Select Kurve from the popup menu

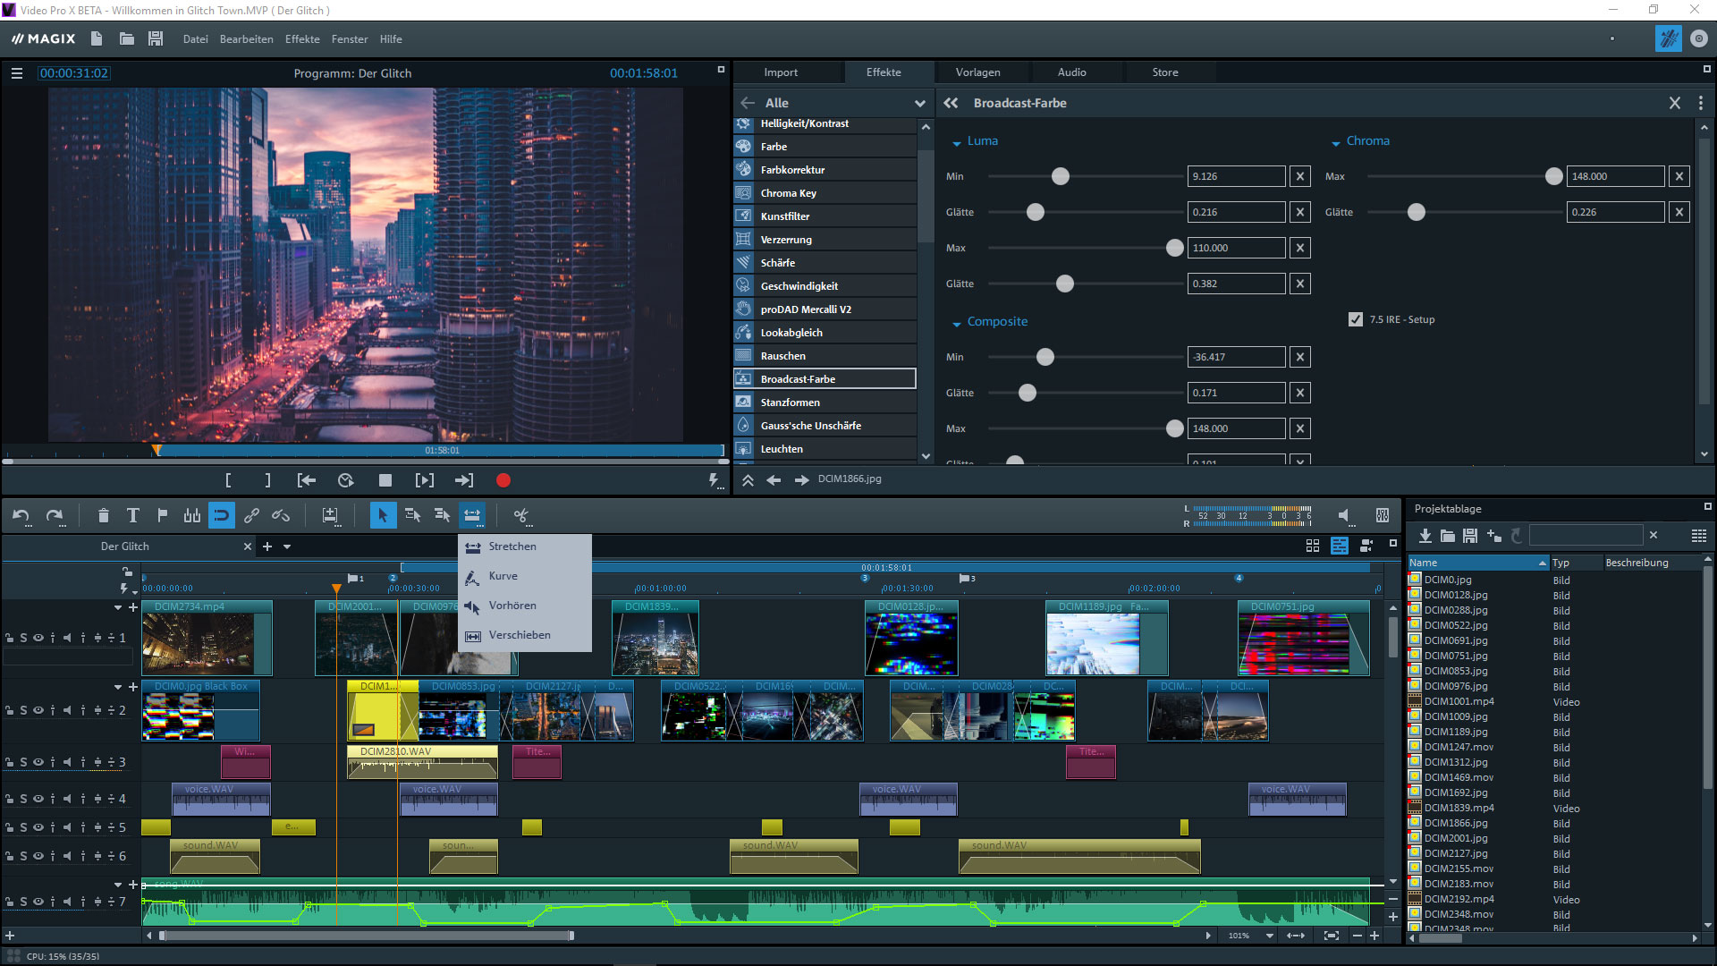coord(503,576)
